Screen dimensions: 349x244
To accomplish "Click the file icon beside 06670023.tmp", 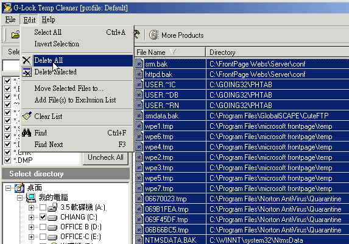I will (139, 198).
